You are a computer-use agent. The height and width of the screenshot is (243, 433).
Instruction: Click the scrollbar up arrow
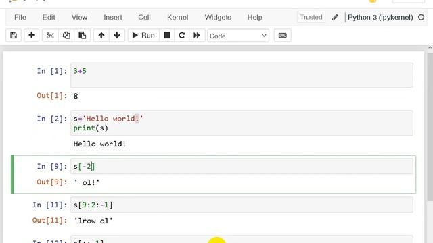[430, 48]
